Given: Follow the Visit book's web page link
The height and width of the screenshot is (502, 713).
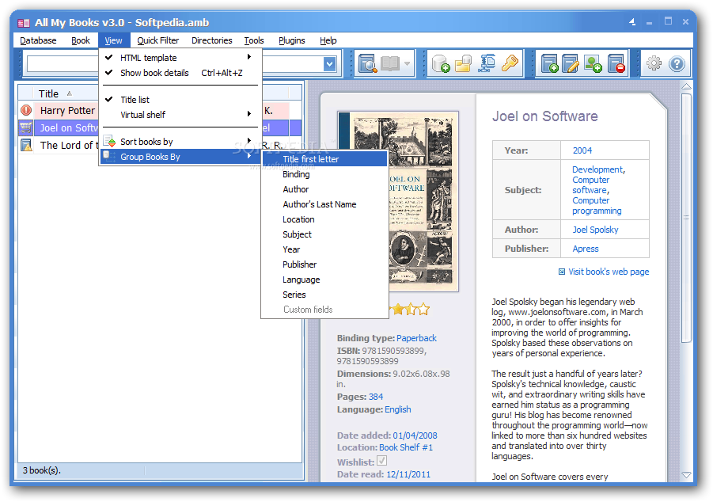Looking at the screenshot, I should pos(609,272).
